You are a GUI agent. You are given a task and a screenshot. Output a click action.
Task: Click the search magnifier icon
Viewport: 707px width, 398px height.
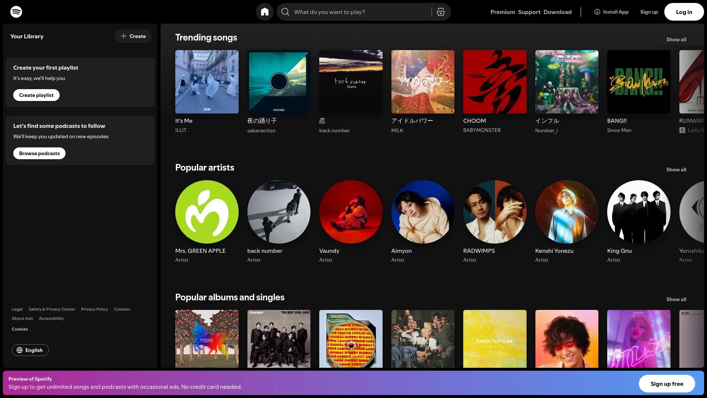[x=285, y=12]
